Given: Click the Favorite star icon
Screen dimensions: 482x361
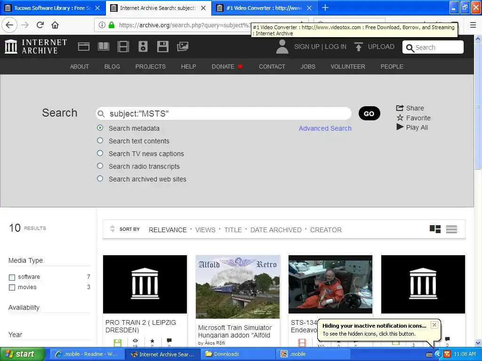Looking at the screenshot, I should coord(400,118).
